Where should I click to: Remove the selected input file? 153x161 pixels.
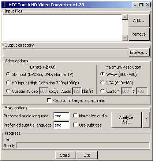[x=139, y=34]
